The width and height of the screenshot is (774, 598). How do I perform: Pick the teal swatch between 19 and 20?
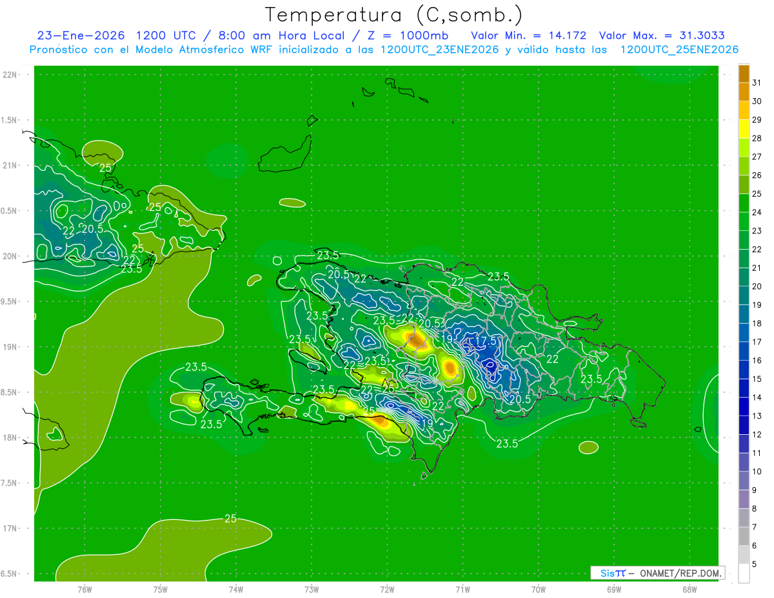744,295
